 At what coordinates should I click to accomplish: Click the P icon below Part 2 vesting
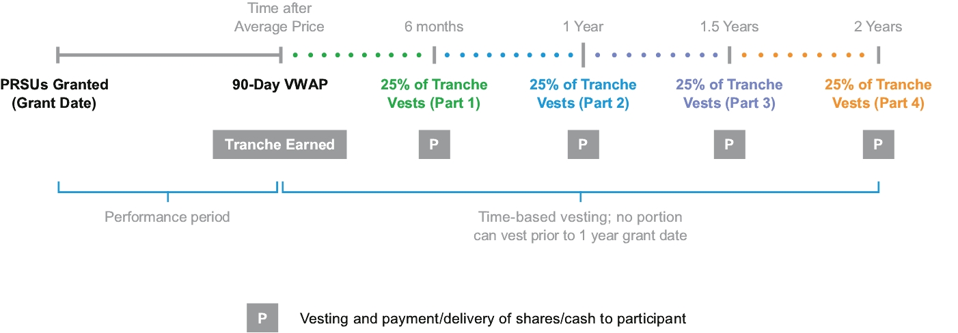point(583,144)
